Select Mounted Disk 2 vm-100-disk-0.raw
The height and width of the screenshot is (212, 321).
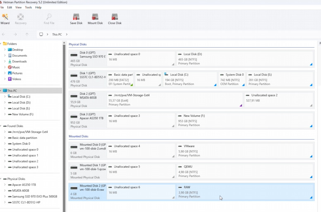(x=88, y=192)
